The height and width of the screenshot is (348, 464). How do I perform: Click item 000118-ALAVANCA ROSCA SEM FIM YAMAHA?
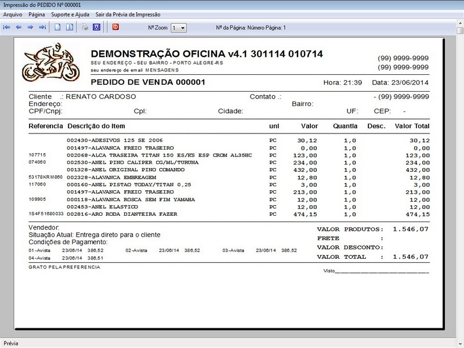click(131, 200)
